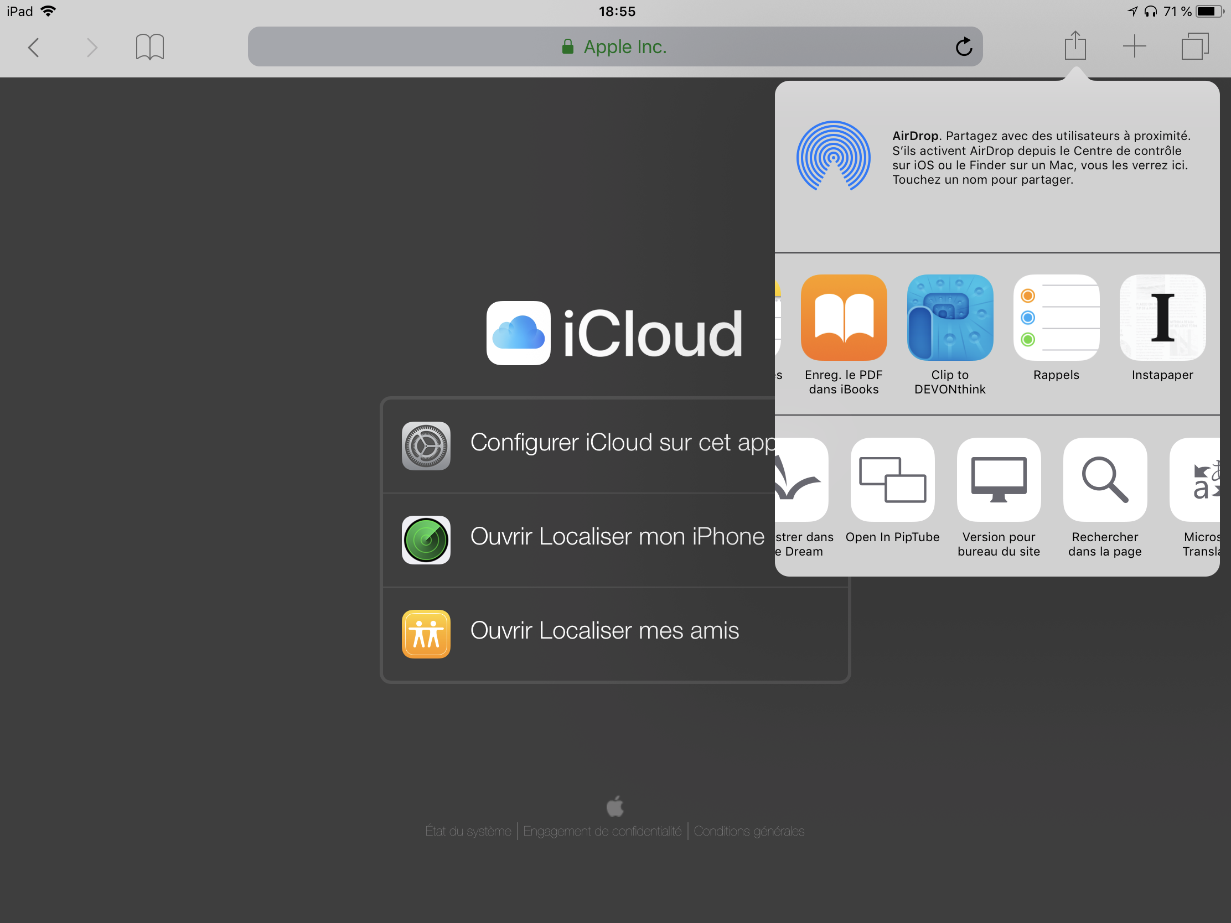The width and height of the screenshot is (1231, 923).
Task: Open a new Safari tab
Action: [1134, 46]
